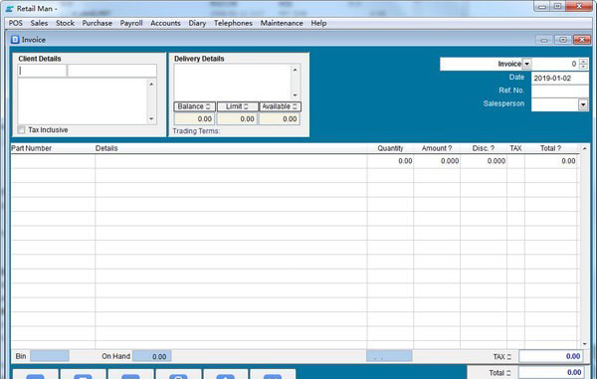Screen dimensions: 597x379
Task: Open the Diary menu
Action: pos(197,23)
